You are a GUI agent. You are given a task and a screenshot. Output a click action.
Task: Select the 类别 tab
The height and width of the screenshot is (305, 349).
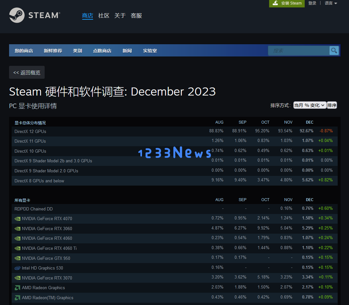pos(77,51)
